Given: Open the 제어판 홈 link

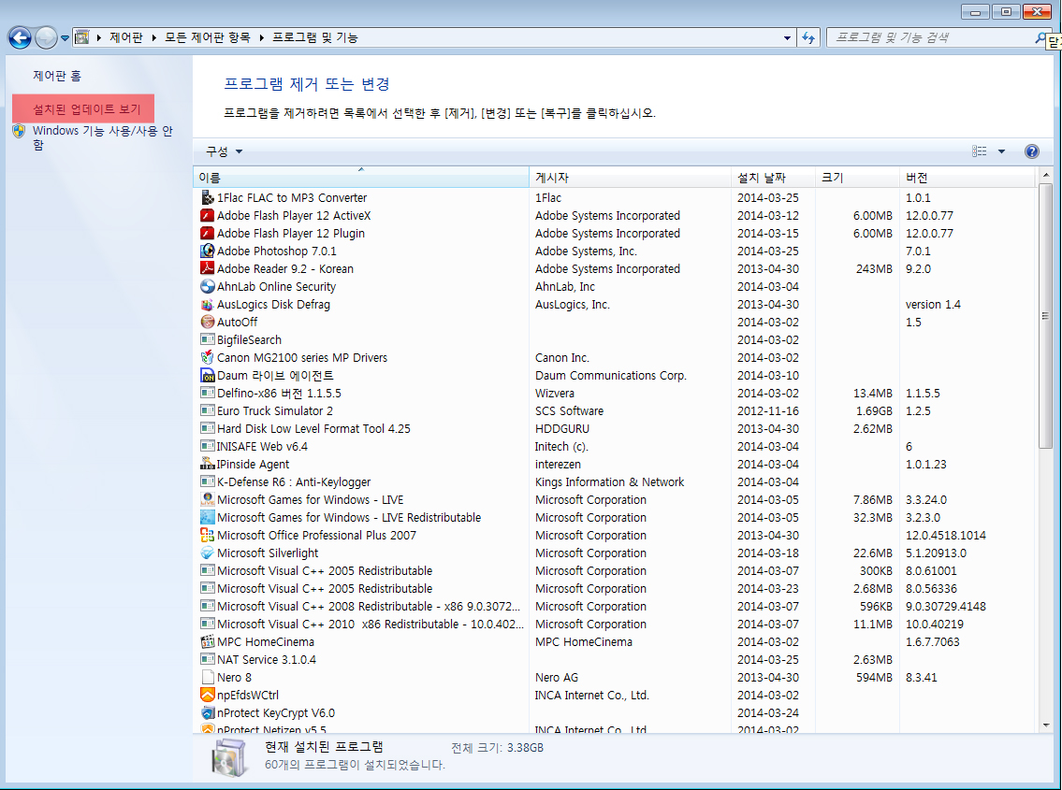Looking at the screenshot, I should (57, 76).
